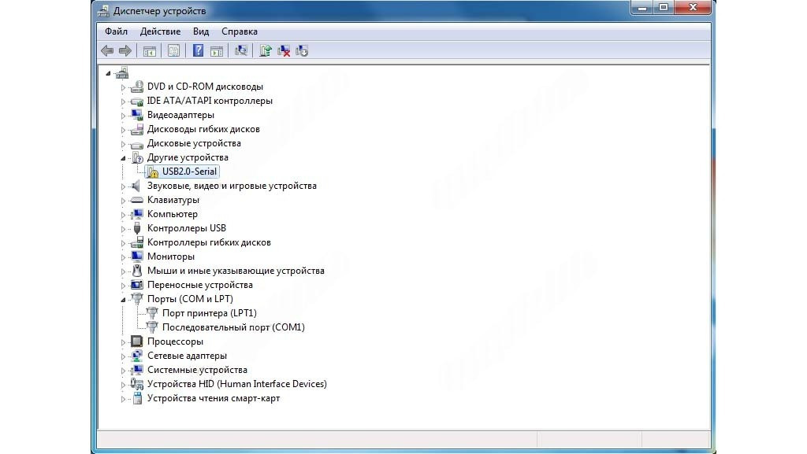Open the Справка menu
The image size is (807, 454).
[x=239, y=31]
